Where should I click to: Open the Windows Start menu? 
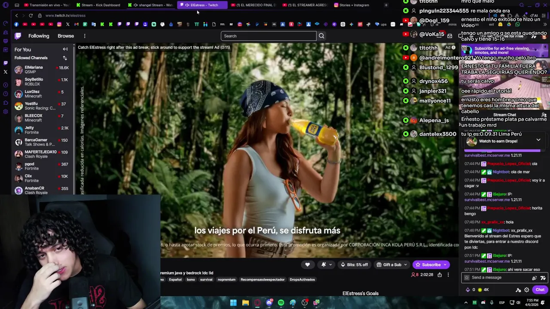pos(233,303)
